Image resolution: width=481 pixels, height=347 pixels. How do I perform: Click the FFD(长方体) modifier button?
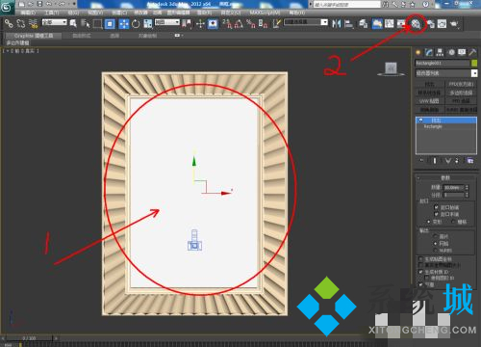click(461, 84)
